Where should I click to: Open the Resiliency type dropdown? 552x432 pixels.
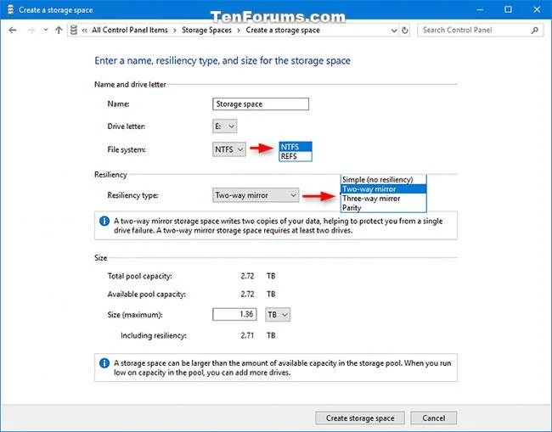256,195
